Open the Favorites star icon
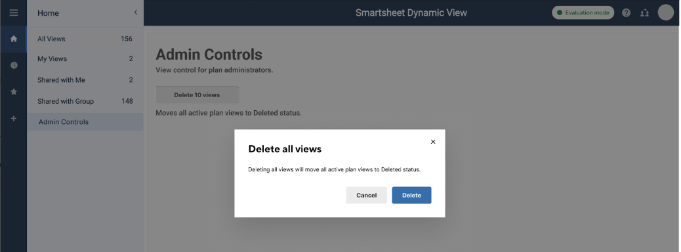 click(14, 92)
